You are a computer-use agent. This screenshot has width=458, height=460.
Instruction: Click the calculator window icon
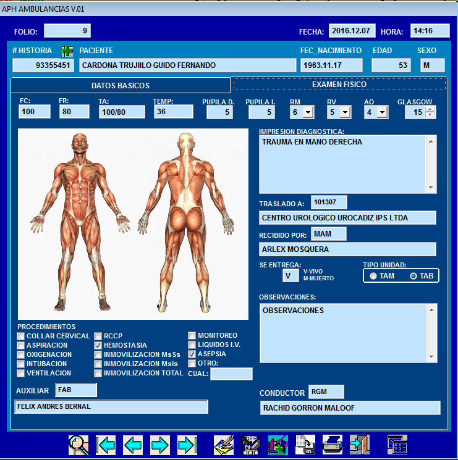397,445
